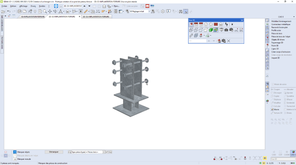Click the undo arrow in the toolbar
Screen dimensions: 296x165
(9, 11)
